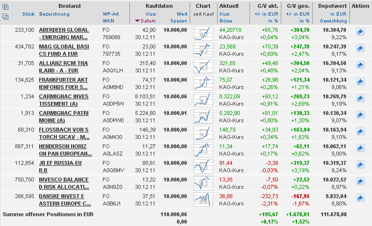Sort table by Stück column header
The height and width of the screenshot is (226, 372).
point(28,14)
